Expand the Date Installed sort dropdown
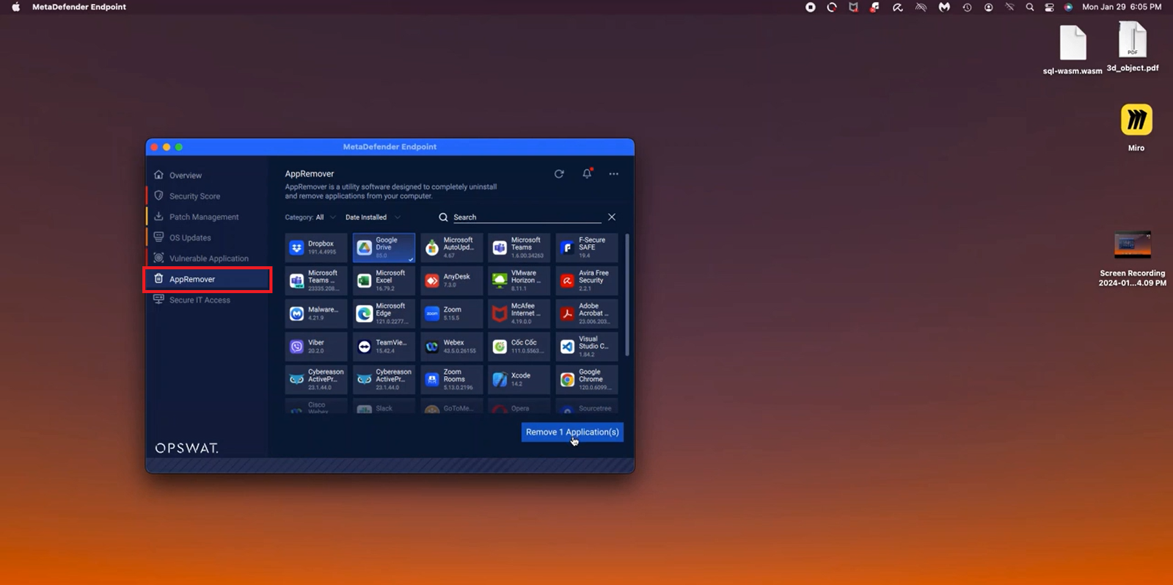The width and height of the screenshot is (1173, 585). (x=373, y=217)
